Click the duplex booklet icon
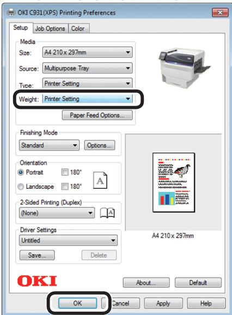The width and height of the screenshot is (232, 315). tap(107, 213)
